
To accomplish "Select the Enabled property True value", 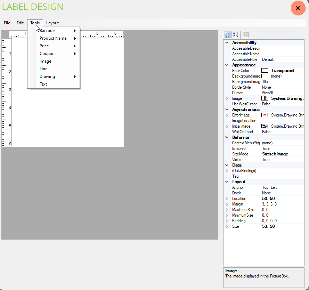I will click(x=266, y=148).
